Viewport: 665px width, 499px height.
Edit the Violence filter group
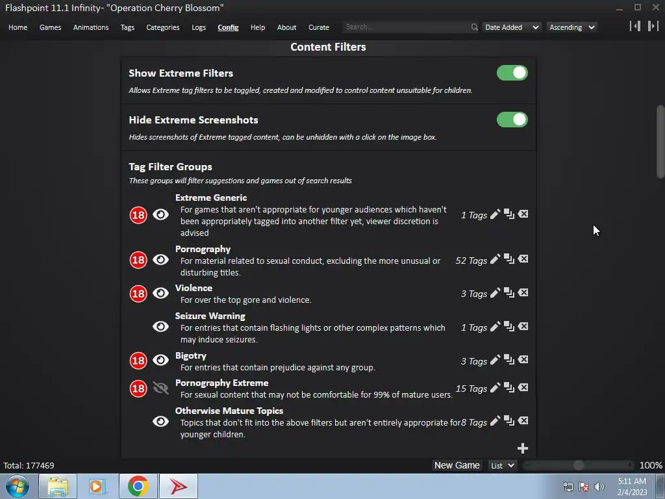coord(495,293)
